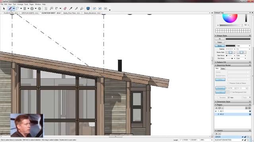Open the Dimension tool variant dropdown
The image size is (254, 142).
pos(60,9)
